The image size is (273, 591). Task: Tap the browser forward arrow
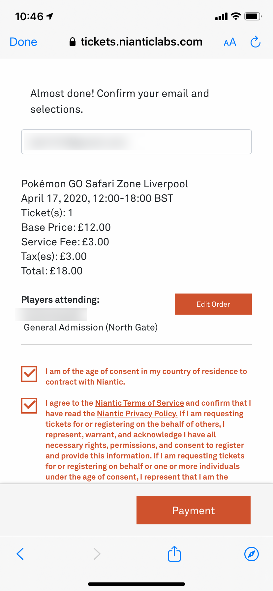tap(97, 554)
